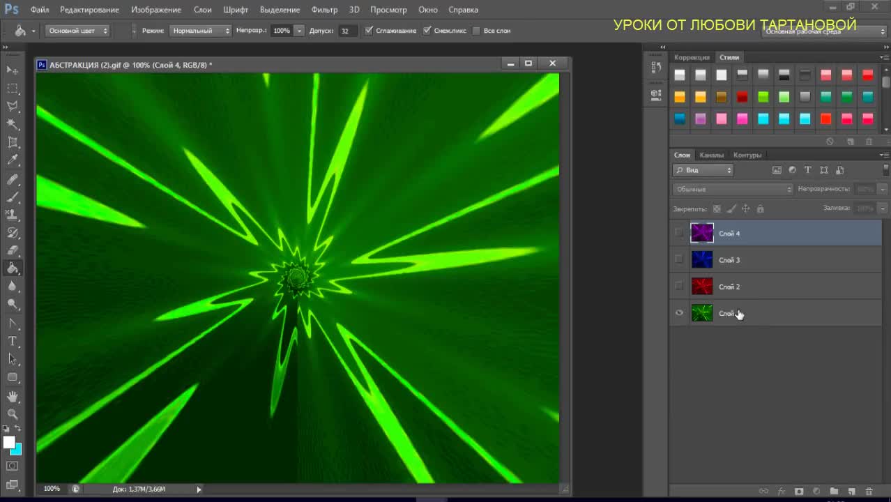
Task: Switch to the Коррекция tab
Action: pos(692,57)
